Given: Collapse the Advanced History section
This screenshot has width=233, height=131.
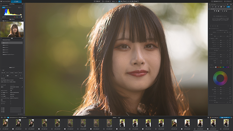Looking at the screenshot, I should point(1,40).
